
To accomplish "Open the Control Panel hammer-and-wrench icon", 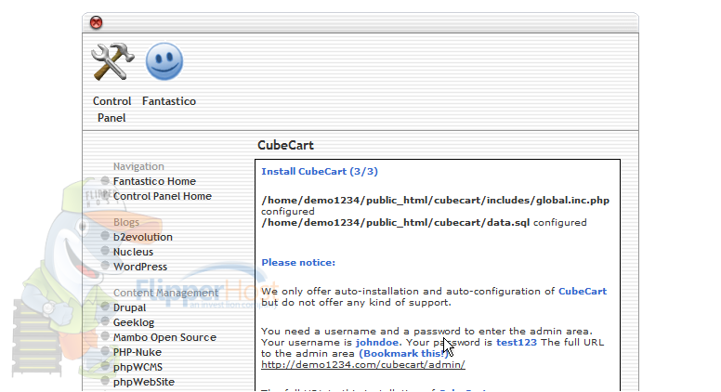I will (x=112, y=61).
